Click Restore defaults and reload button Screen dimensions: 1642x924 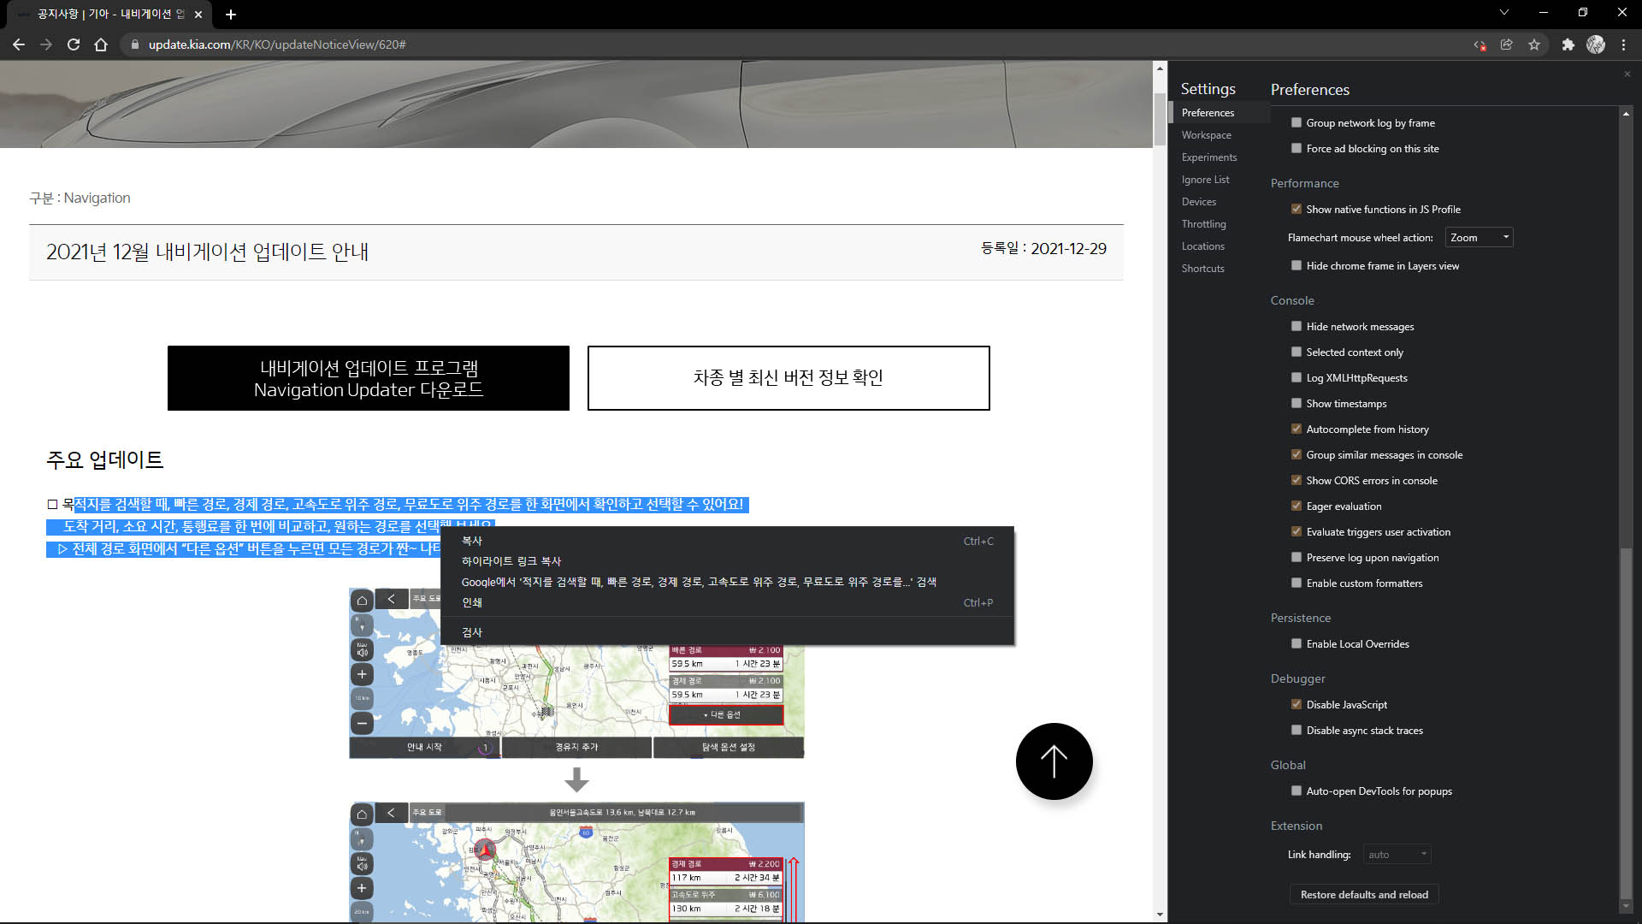point(1364,894)
